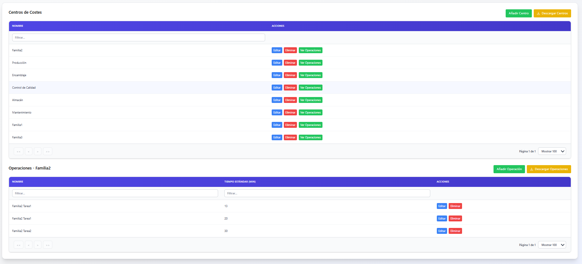Sort by the Tiempo Estándar column header
Image resolution: width=582 pixels, height=264 pixels.
(x=240, y=182)
